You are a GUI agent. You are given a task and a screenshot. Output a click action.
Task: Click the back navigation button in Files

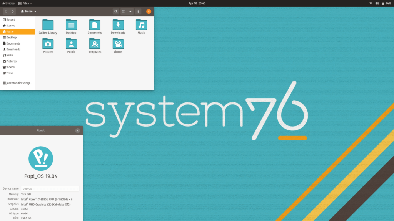click(5, 11)
